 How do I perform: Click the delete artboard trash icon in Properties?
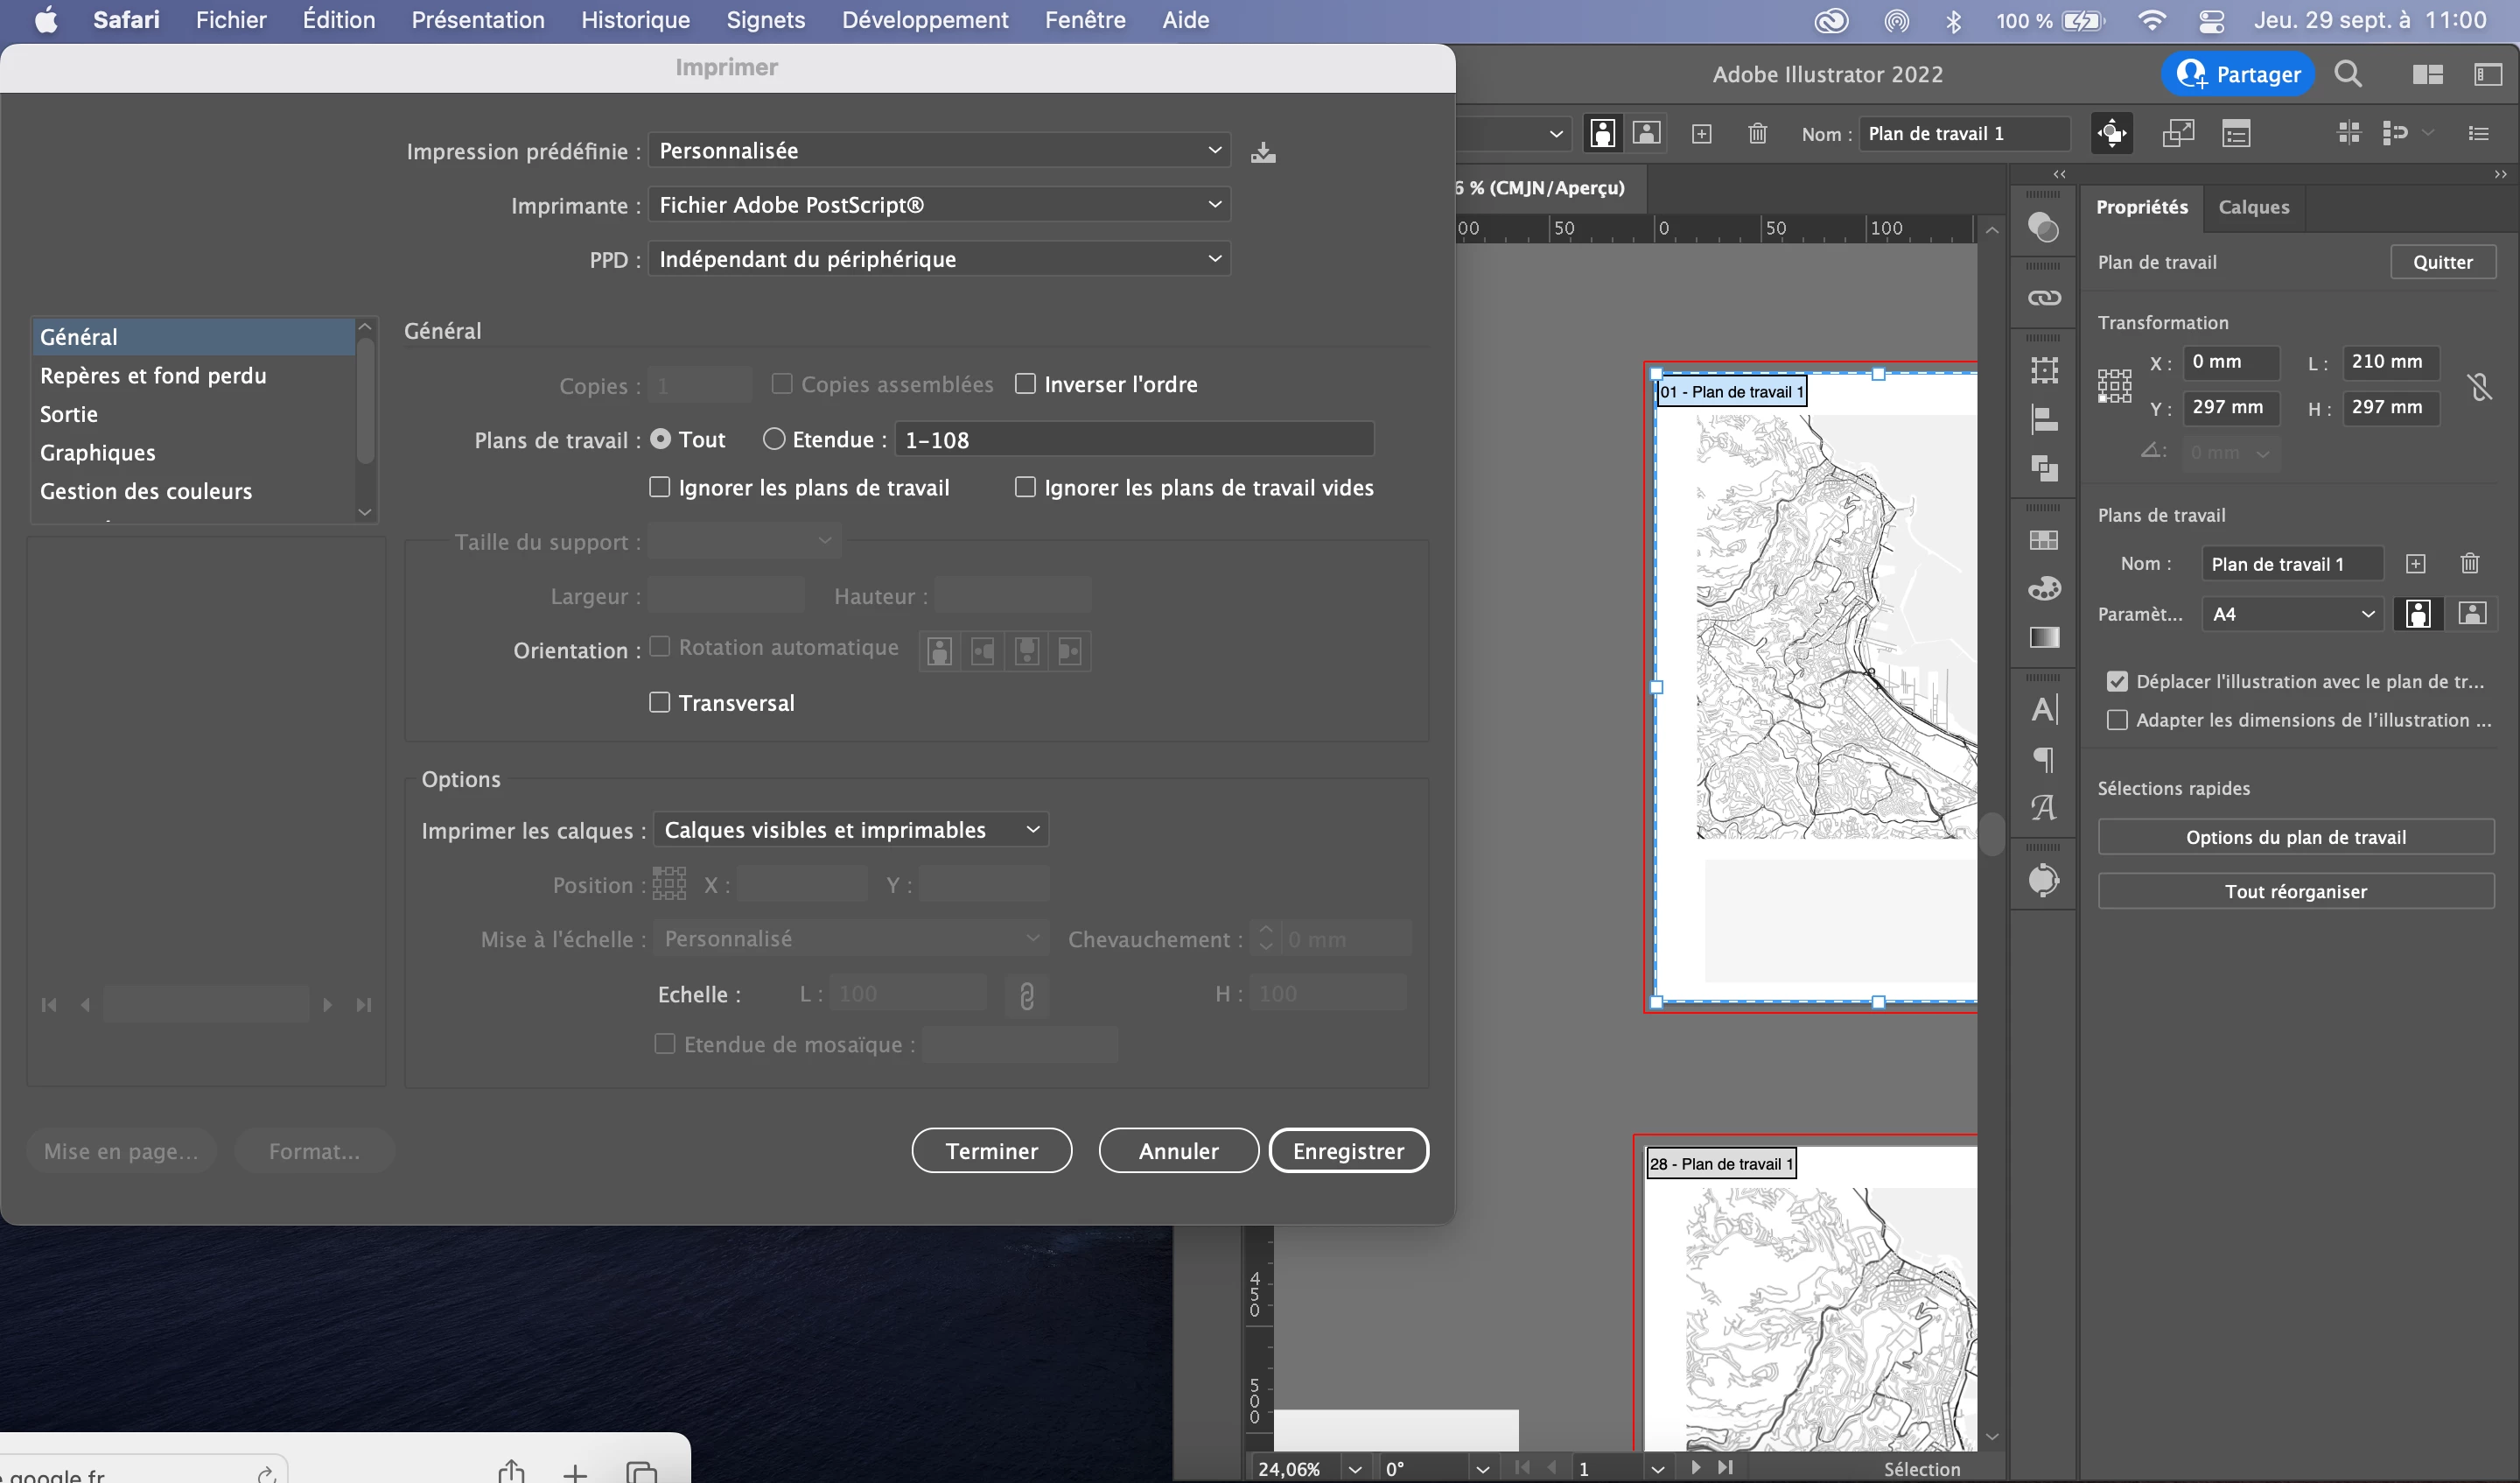[2469, 564]
